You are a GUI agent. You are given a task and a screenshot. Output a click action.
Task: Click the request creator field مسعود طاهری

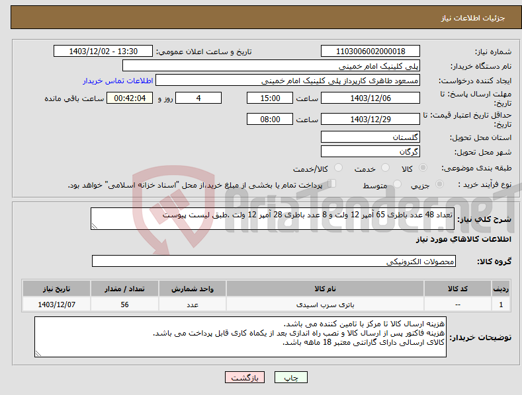(288, 81)
